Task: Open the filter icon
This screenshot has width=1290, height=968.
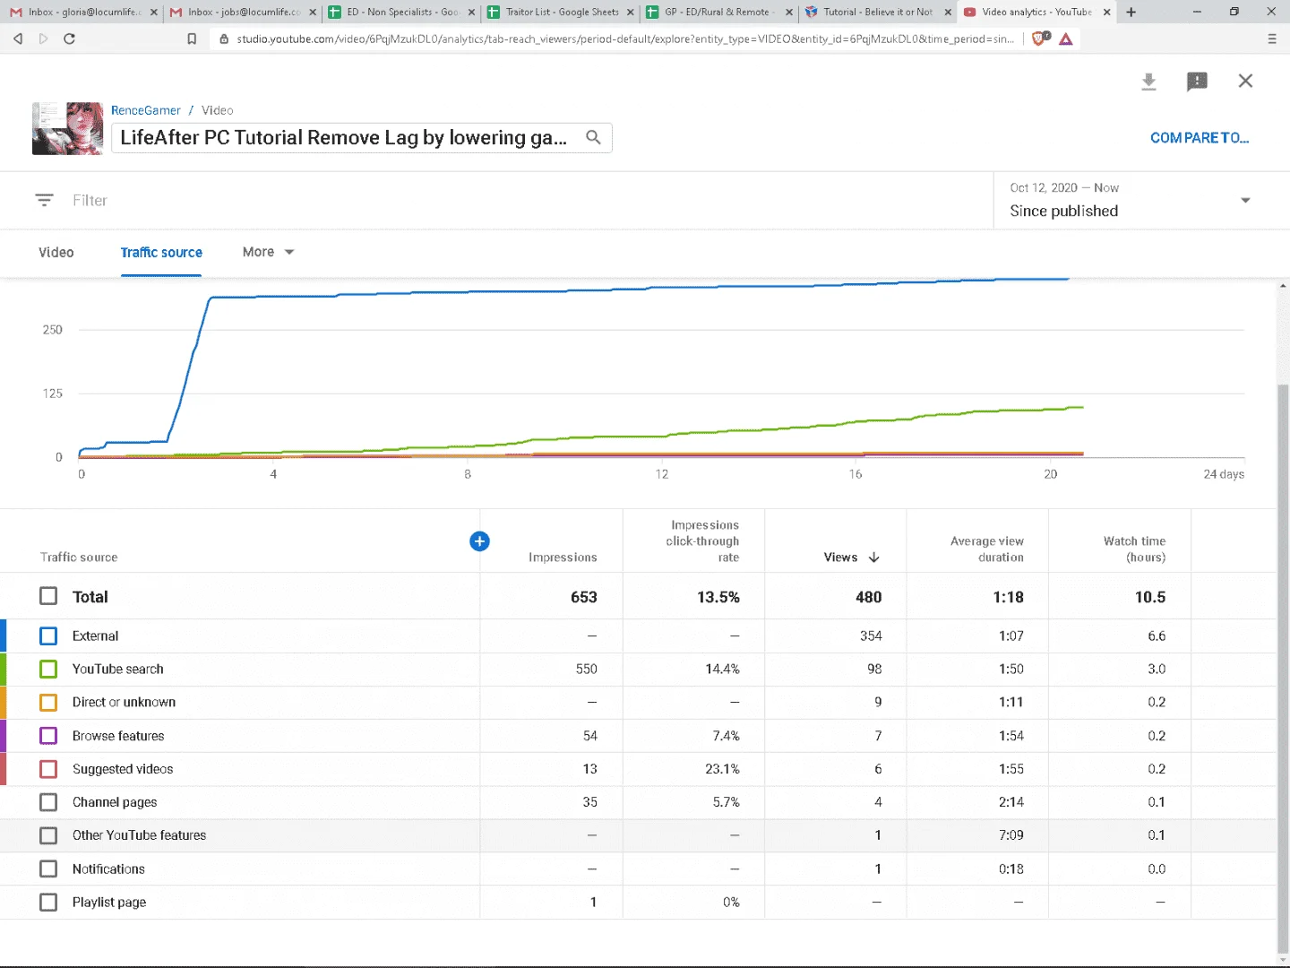Action: [44, 200]
